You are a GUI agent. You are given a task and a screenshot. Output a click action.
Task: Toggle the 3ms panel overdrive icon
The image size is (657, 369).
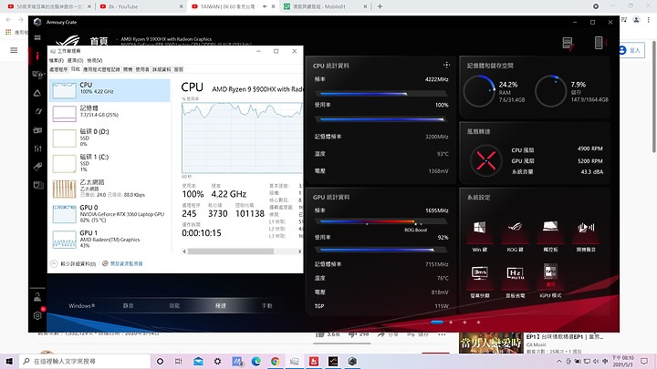click(x=479, y=272)
